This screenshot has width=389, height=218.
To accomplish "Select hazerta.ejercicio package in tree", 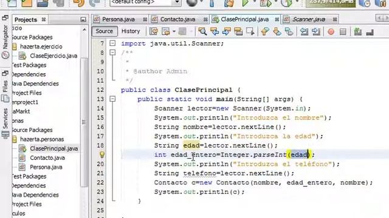I will point(41,47).
